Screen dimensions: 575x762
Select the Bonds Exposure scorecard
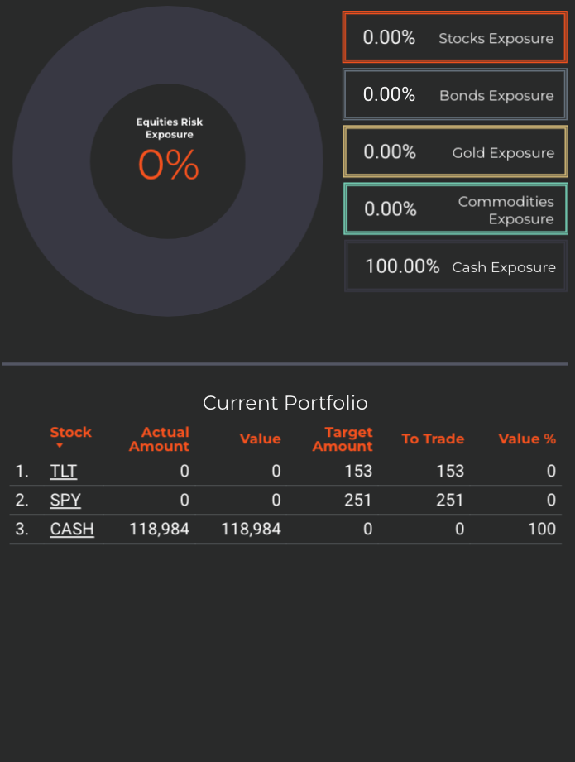pyautogui.click(x=454, y=94)
